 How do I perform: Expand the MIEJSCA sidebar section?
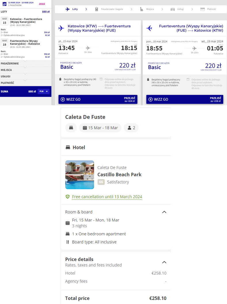pos(26,70)
